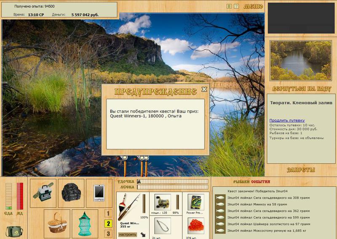Click the настроить button
The width and height of the screenshot is (337, 239).
(128, 234)
